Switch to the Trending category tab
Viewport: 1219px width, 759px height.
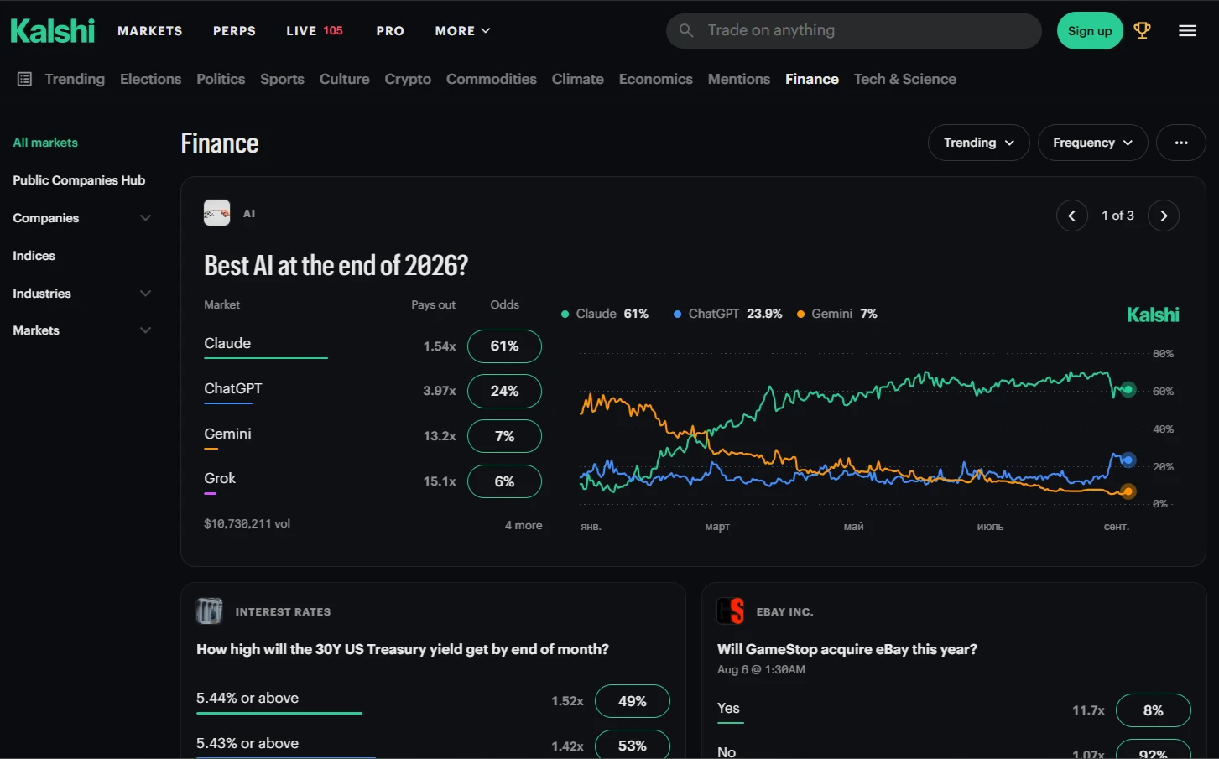75,79
